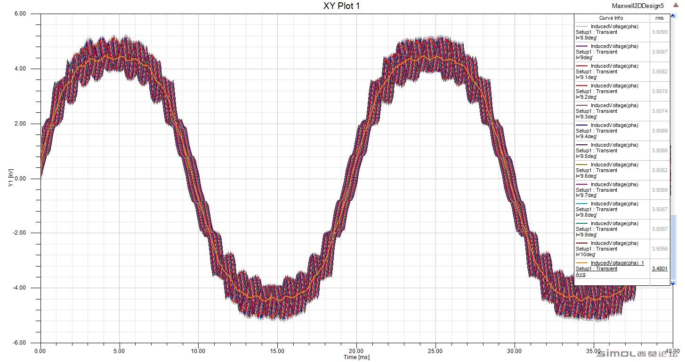This screenshot has height=362, width=685.
Task: Click rms value 3.5057 in the 9.8deg row
Action: (x=660, y=209)
